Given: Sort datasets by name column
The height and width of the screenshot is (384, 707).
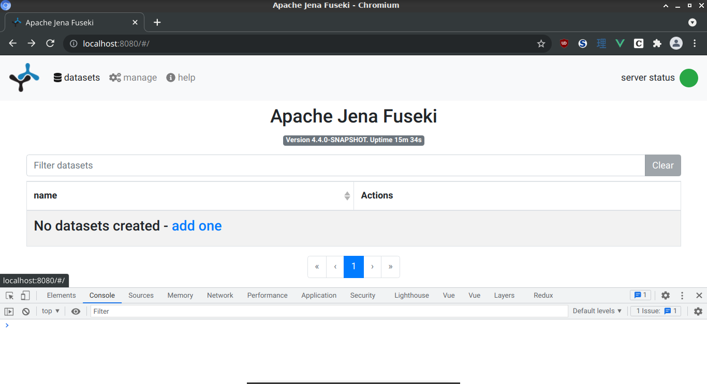Looking at the screenshot, I should [190, 195].
